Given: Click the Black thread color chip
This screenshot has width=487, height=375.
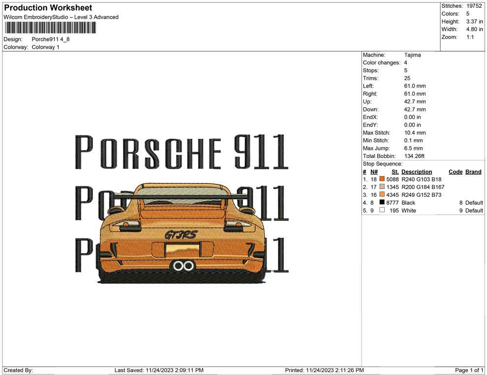Looking at the screenshot, I should coord(382,202).
